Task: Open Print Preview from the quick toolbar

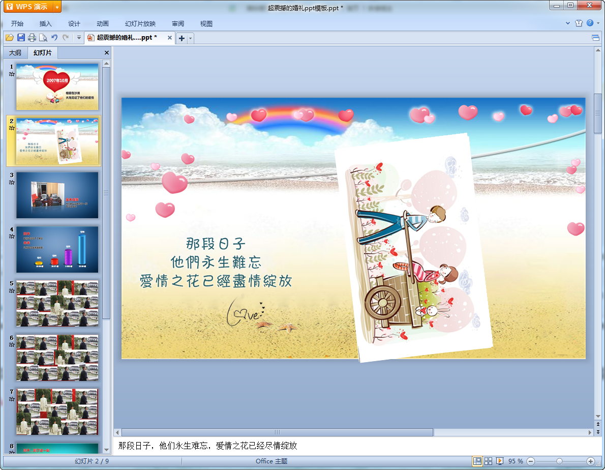Action: (43, 38)
